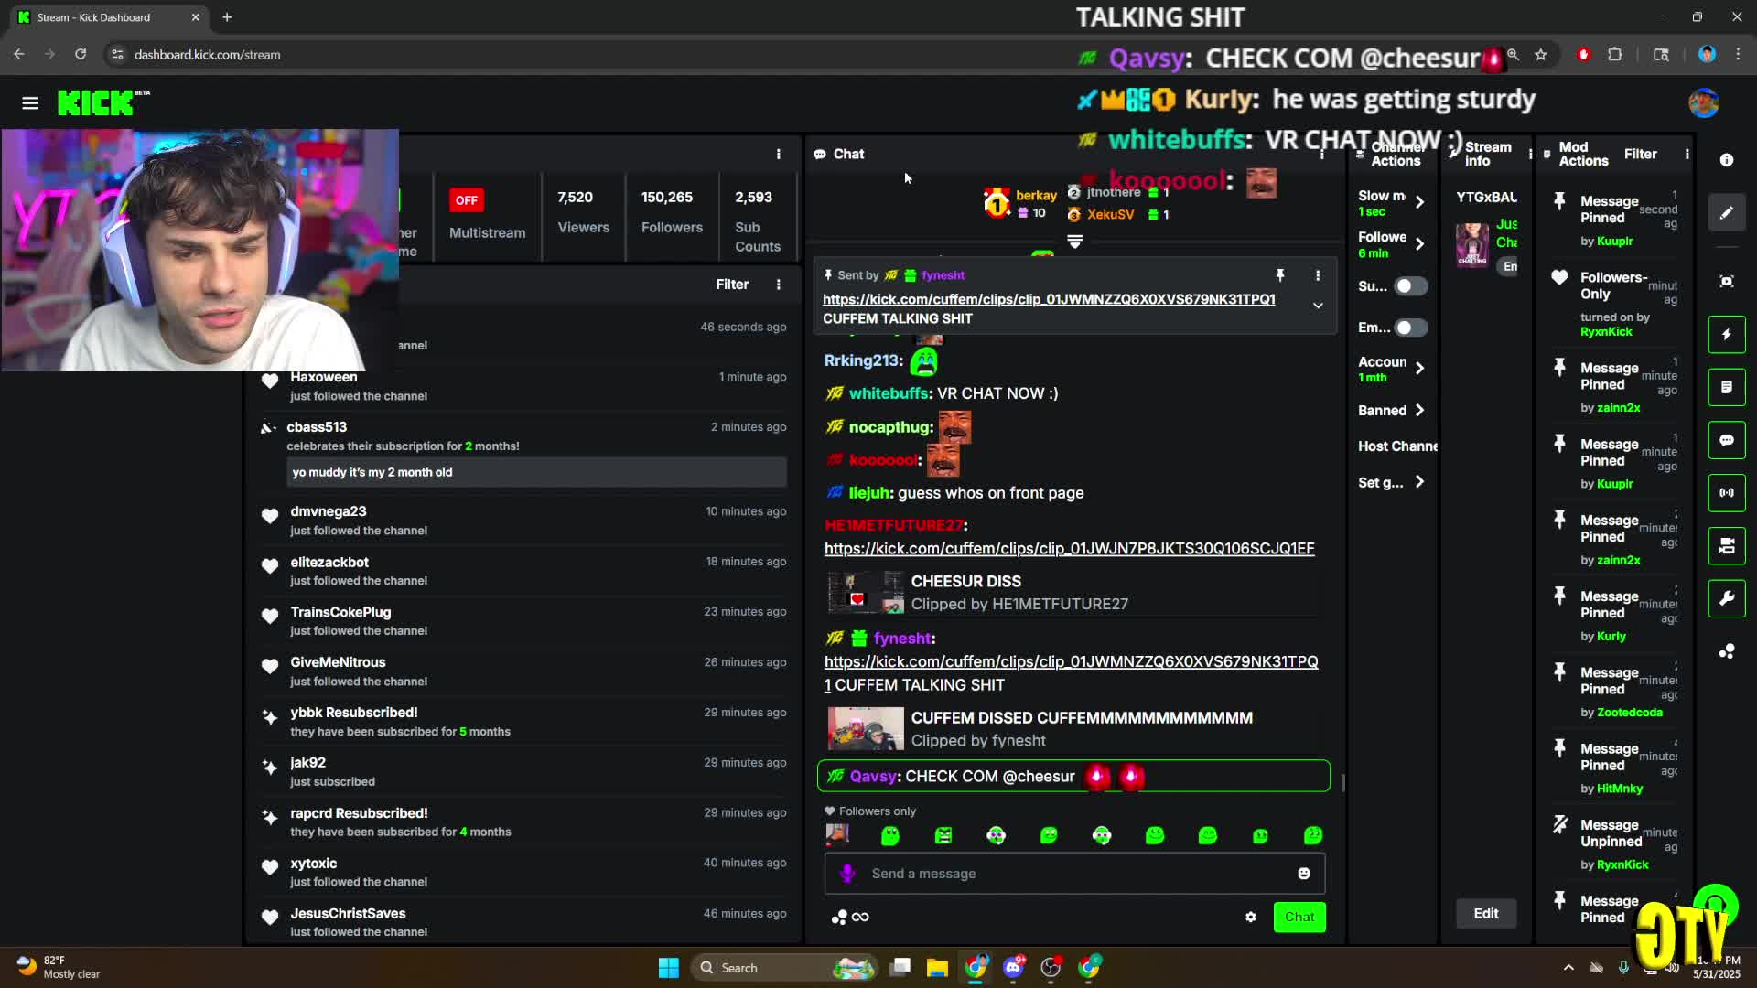
Task: Click the pencil edit layout icon
Action: tap(1726, 213)
